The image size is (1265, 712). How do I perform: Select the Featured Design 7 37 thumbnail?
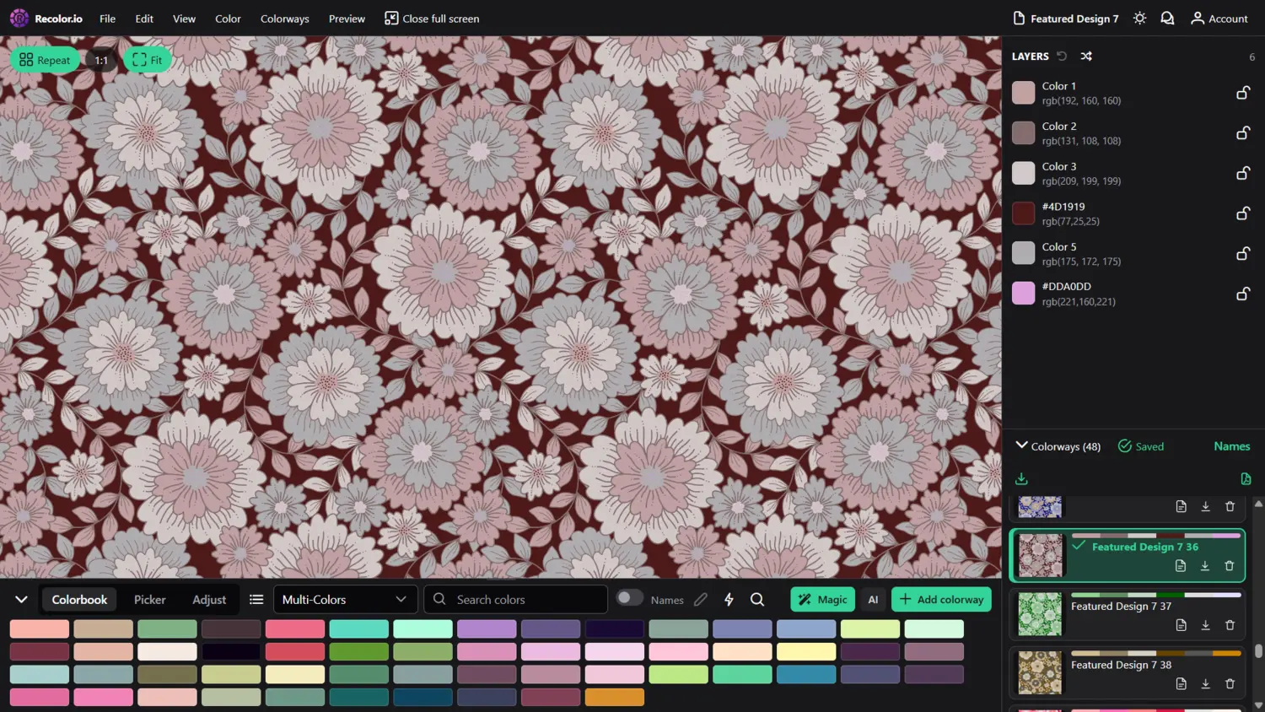point(1040,614)
